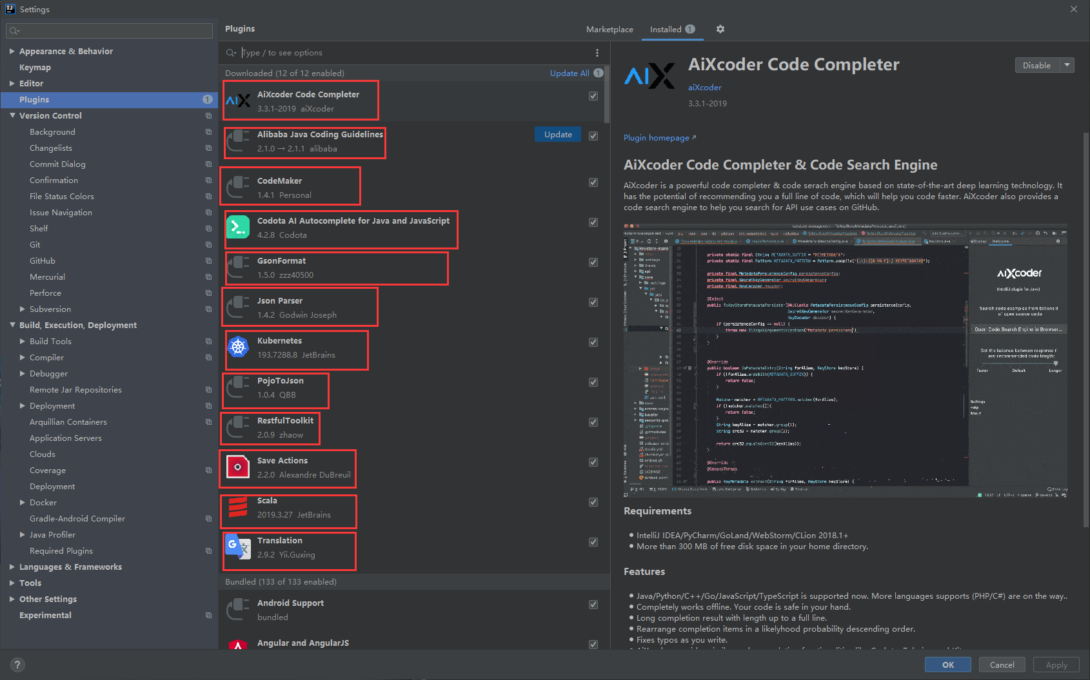Open the plugin search options kebab menu
1090x680 pixels.
pyautogui.click(x=597, y=53)
